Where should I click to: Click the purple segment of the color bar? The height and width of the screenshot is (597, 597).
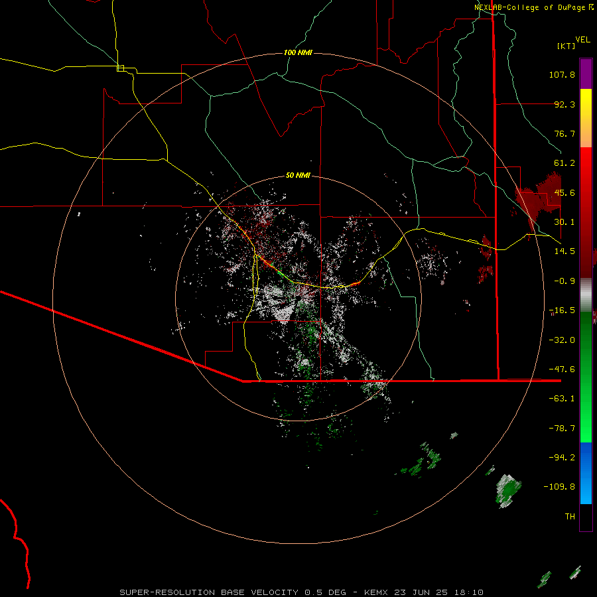point(586,74)
